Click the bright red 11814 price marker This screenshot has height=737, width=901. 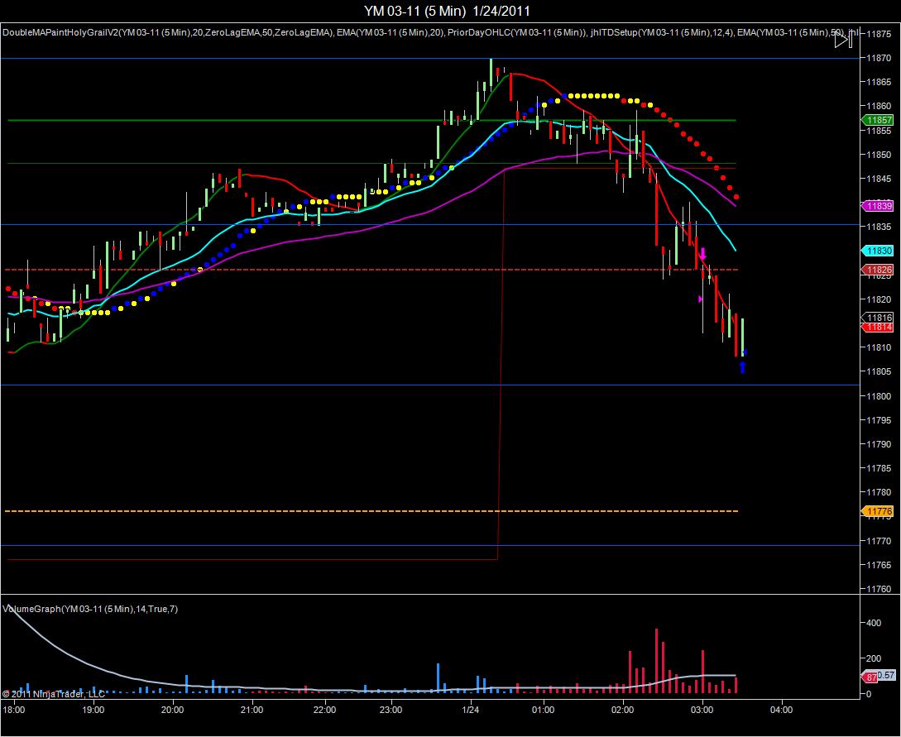878,327
